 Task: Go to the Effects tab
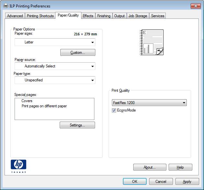click(88, 16)
